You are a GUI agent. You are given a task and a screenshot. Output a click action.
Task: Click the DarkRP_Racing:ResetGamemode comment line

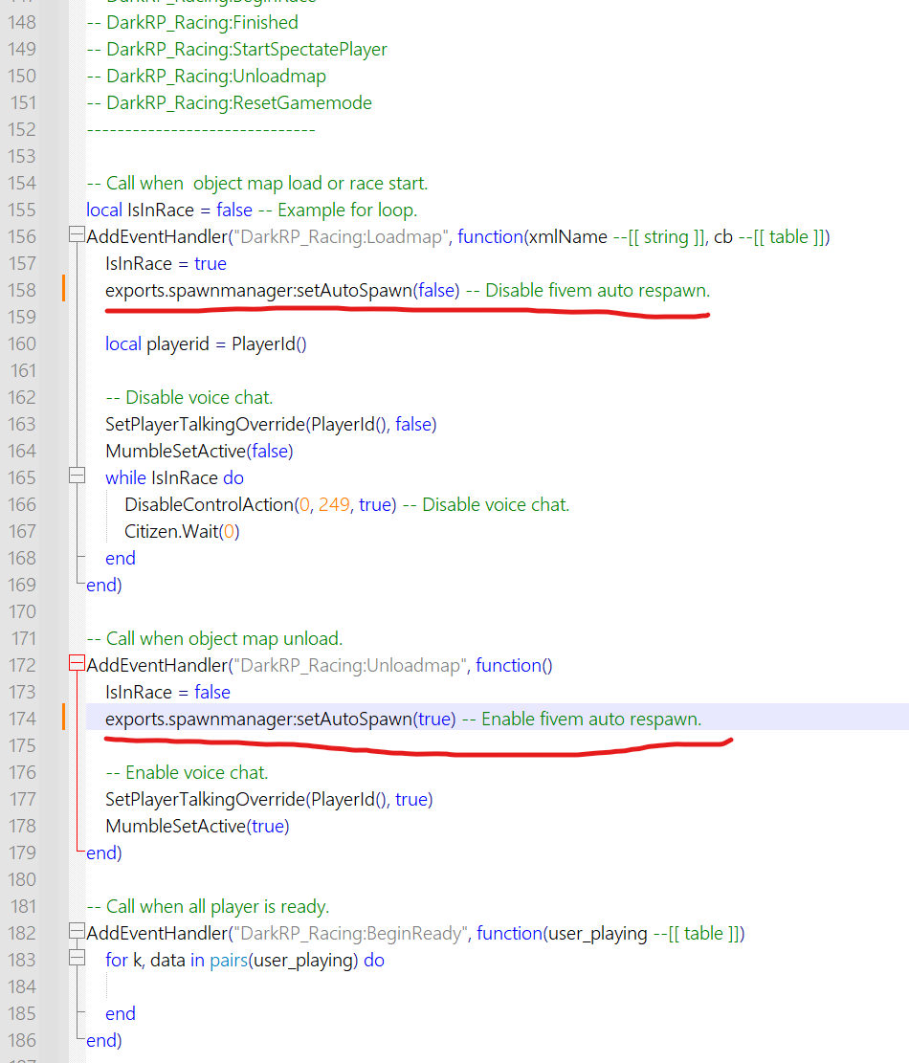(x=230, y=102)
